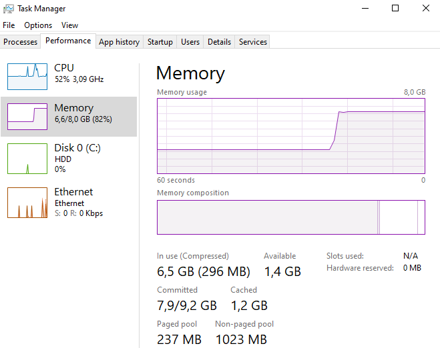The width and height of the screenshot is (440, 348).
Task: Go to the Startup tab
Action: click(160, 42)
